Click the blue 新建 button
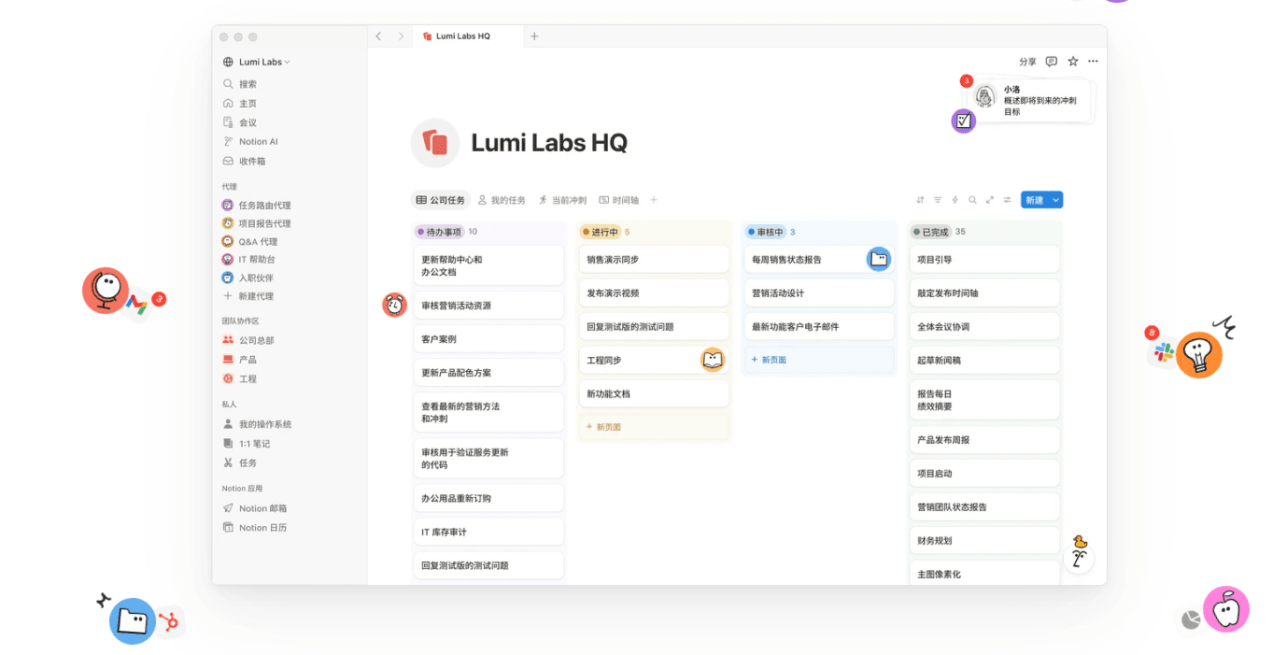This screenshot has width=1273, height=655. [1035, 200]
